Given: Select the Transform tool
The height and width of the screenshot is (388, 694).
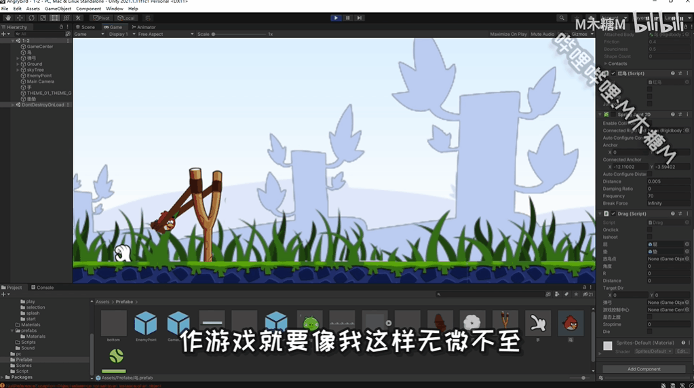Looking at the screenshot, I should point(66,18).
